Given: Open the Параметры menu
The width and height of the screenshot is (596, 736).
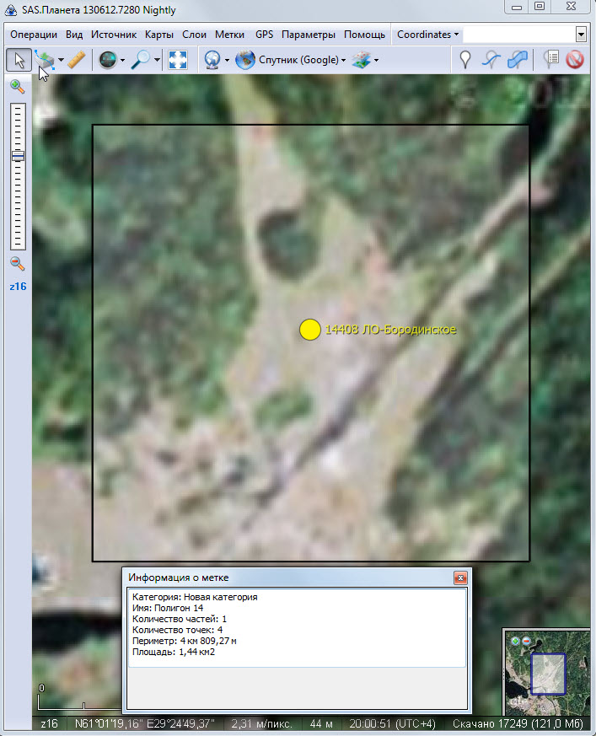Looking at the screenshot, I should tap(309, 35).
